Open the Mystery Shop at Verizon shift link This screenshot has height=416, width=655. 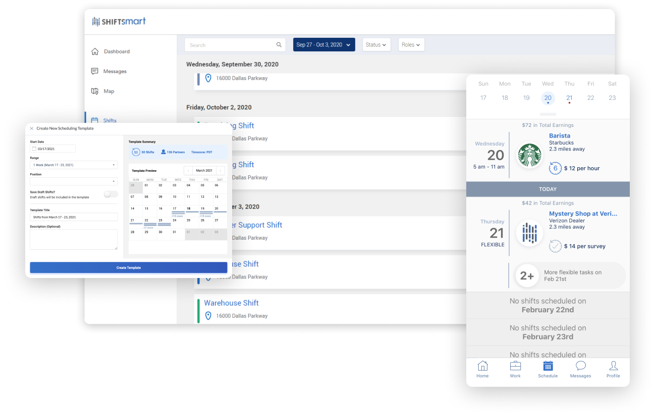point(583,214)
